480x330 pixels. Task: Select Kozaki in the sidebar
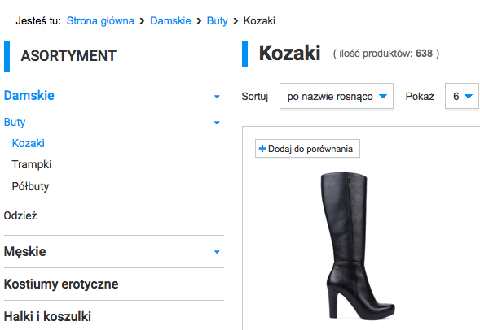[29, 143]
